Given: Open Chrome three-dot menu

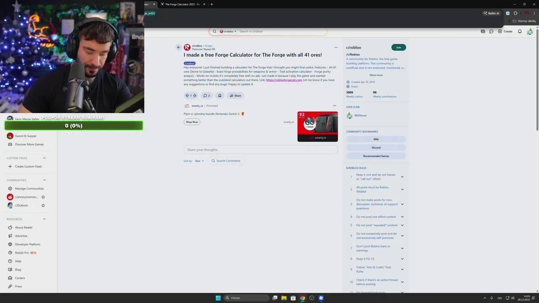Looking at the screenshot, I should click(x=534, y=13).
